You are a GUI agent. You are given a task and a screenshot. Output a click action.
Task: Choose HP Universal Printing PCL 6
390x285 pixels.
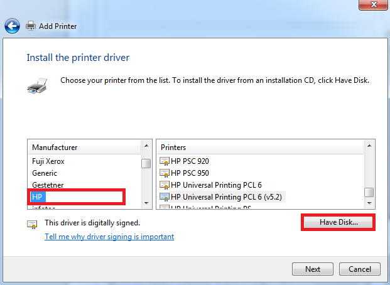tap(216, 185)
